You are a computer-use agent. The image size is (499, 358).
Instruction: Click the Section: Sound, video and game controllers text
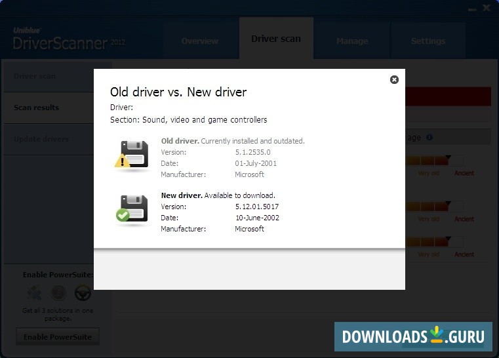[x=188, y=119]
